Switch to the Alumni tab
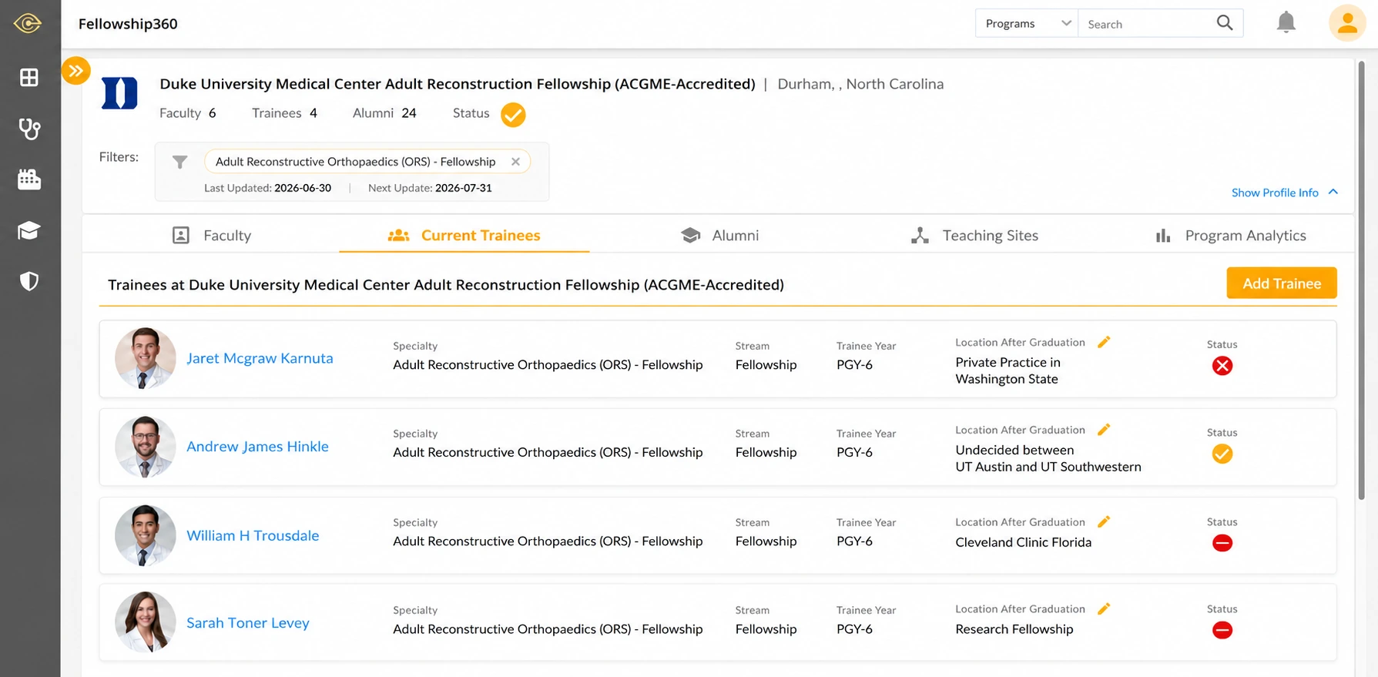Screen dimensions: 1378x677 (x=720, y=236)
